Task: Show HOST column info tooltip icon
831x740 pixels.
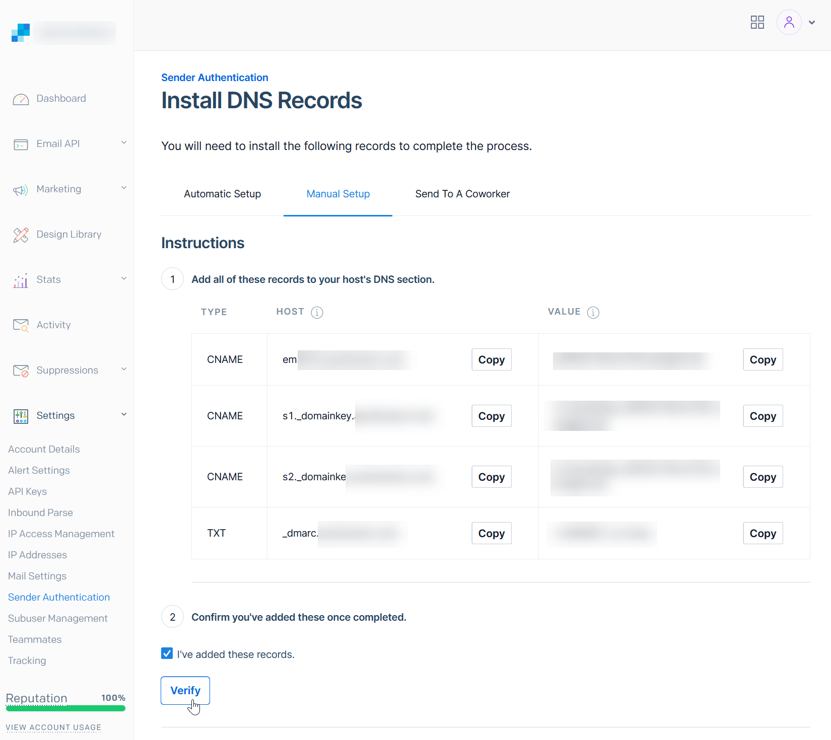Action: 317,313
